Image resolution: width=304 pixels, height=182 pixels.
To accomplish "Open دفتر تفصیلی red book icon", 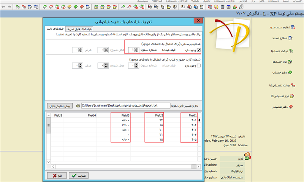I will click(291, 107).
